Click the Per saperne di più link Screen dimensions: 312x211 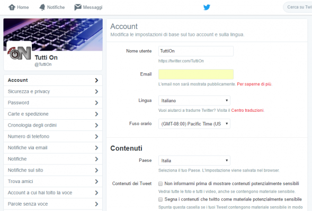(254, 84)
